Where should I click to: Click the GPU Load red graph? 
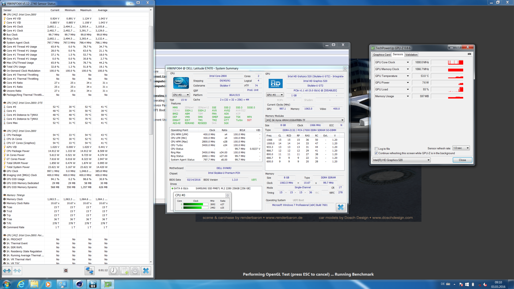point(447,90)
